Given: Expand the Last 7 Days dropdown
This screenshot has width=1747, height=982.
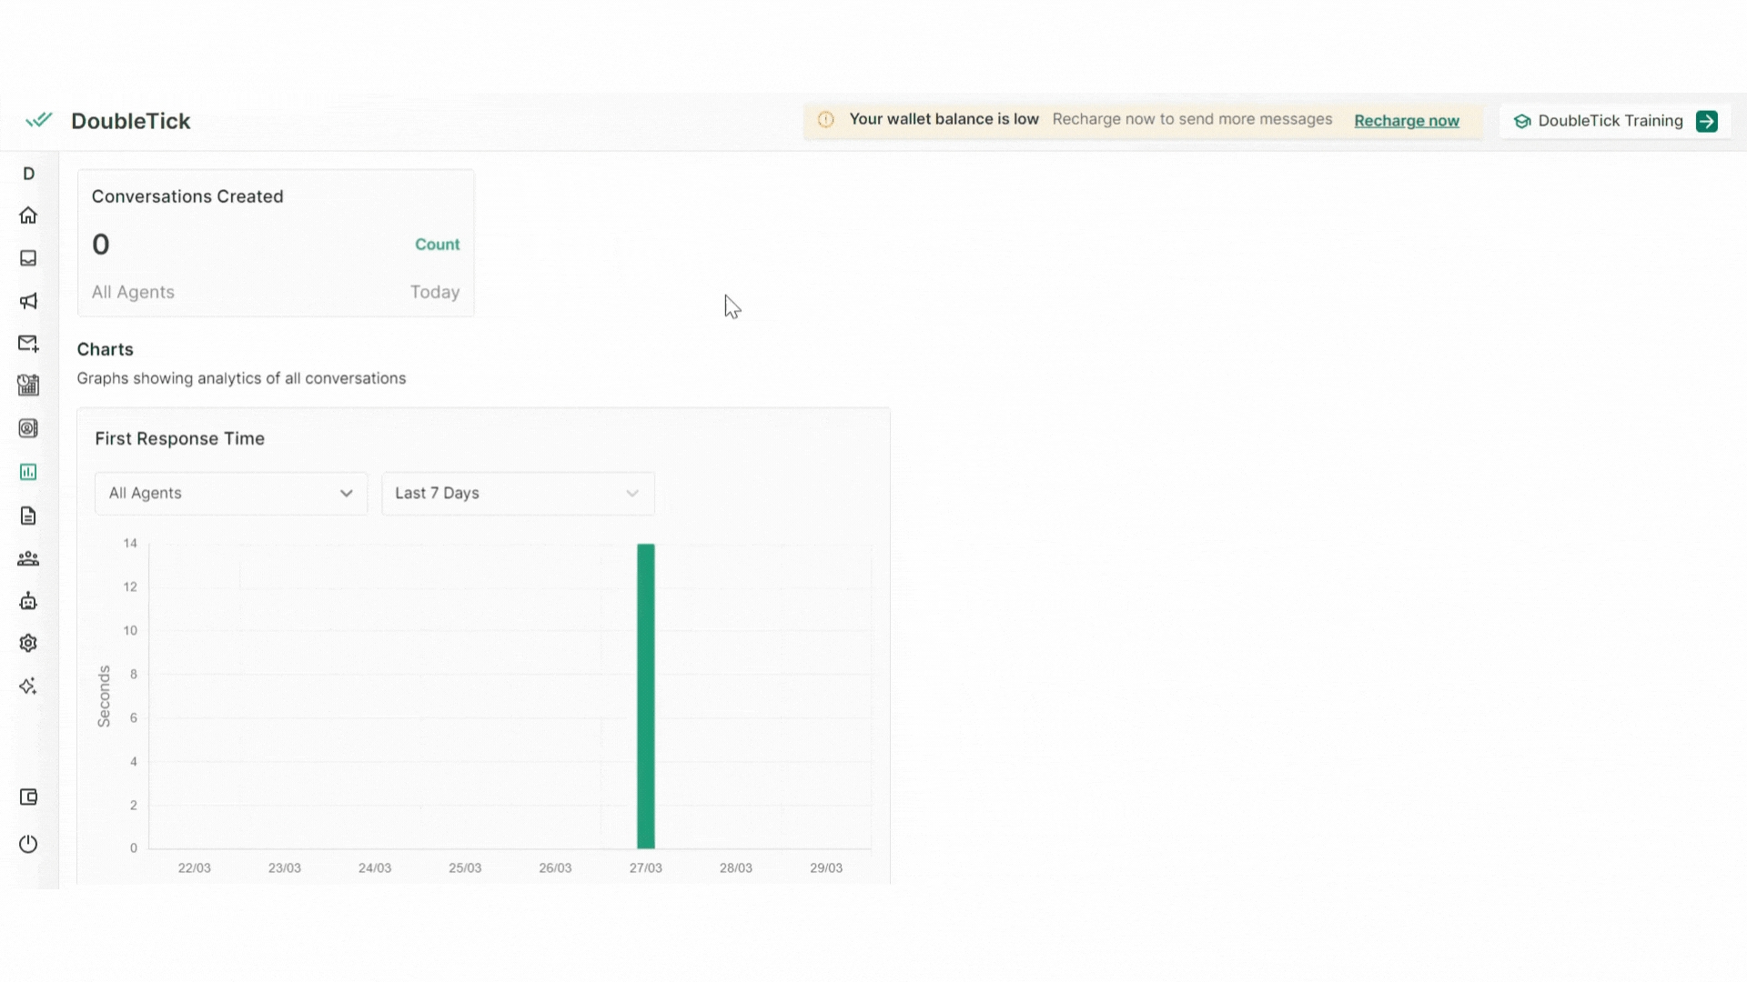Looking at the screenshot, I should [518, 493].
